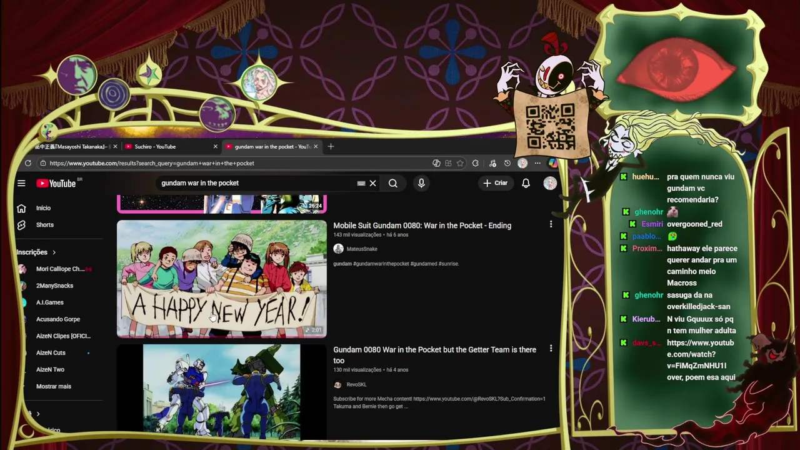Image resolution: width=800 pixels, height=450 pixels.
Task: Close the Suchiro - YouTube tab
Action: click(x=216, y=146)
